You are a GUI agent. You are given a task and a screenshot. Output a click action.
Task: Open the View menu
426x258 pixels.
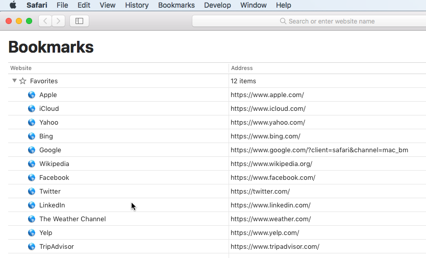(x=107, y=5)
